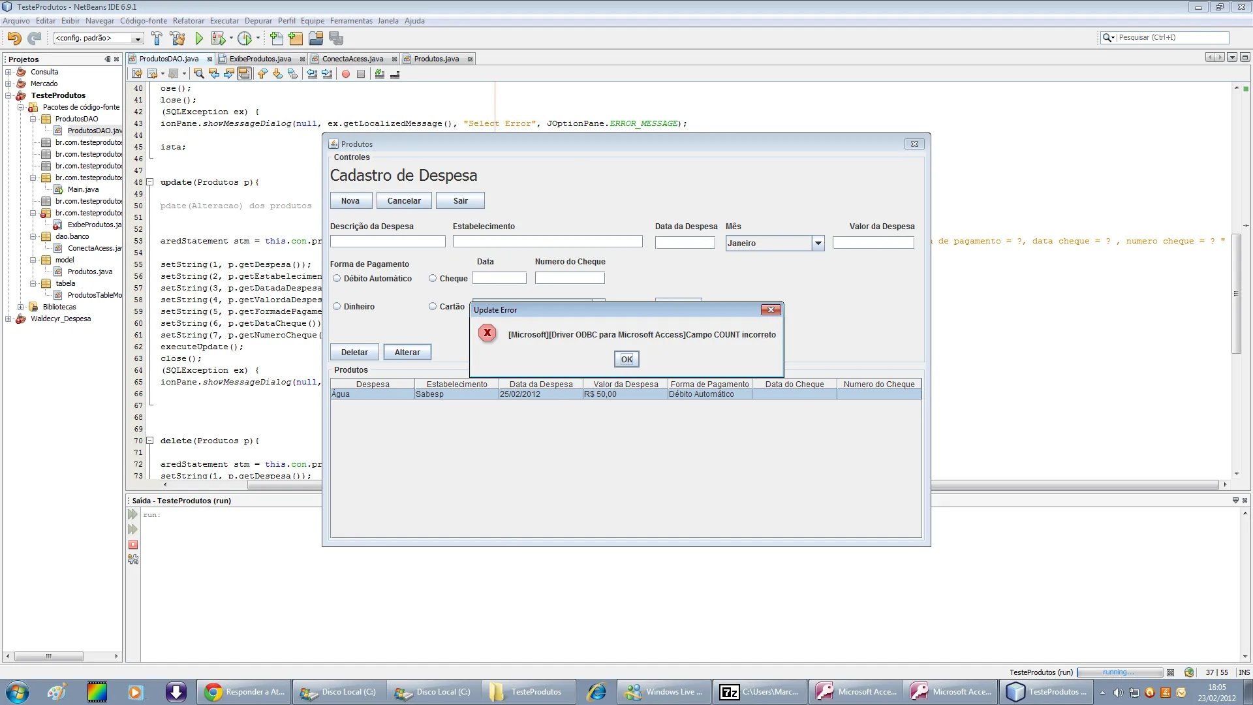Click Find Selection magnifier in editor toolbar
Viewport: 1253px width, 705px height.
click(x=199, y=74)
